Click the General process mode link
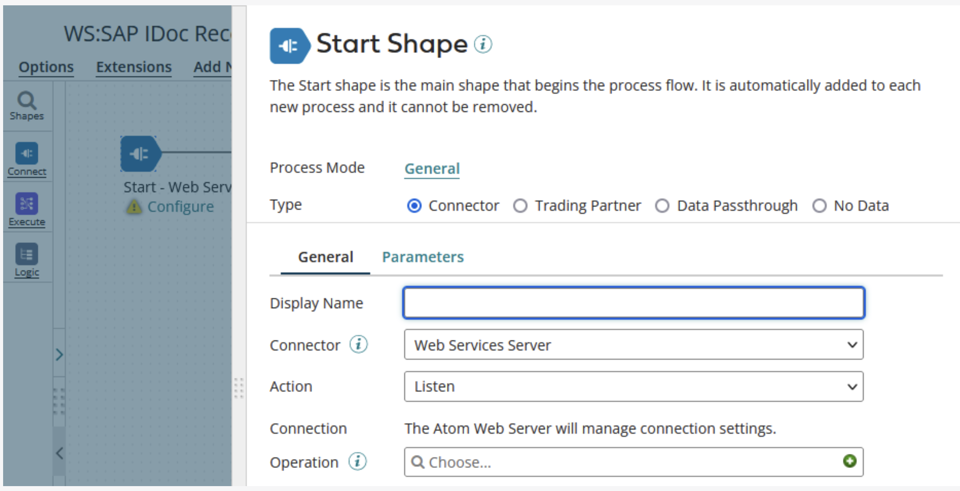 coord(432,169)
